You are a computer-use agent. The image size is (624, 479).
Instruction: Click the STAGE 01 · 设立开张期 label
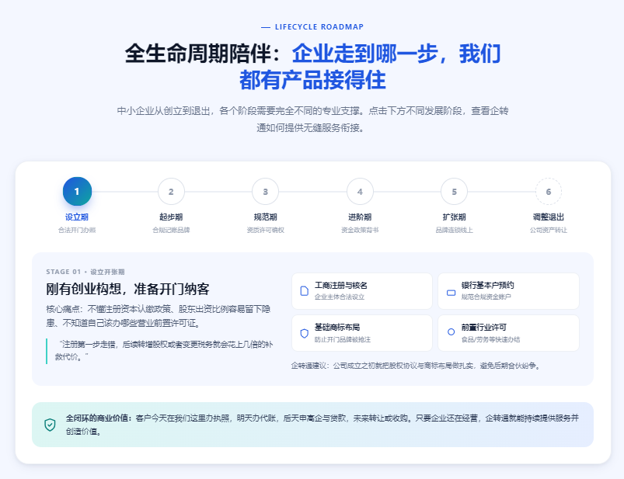coord(85,272)
